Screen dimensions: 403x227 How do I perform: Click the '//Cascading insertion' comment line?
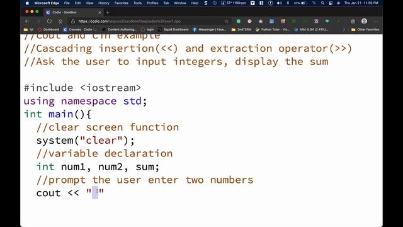tap(188, 49)
